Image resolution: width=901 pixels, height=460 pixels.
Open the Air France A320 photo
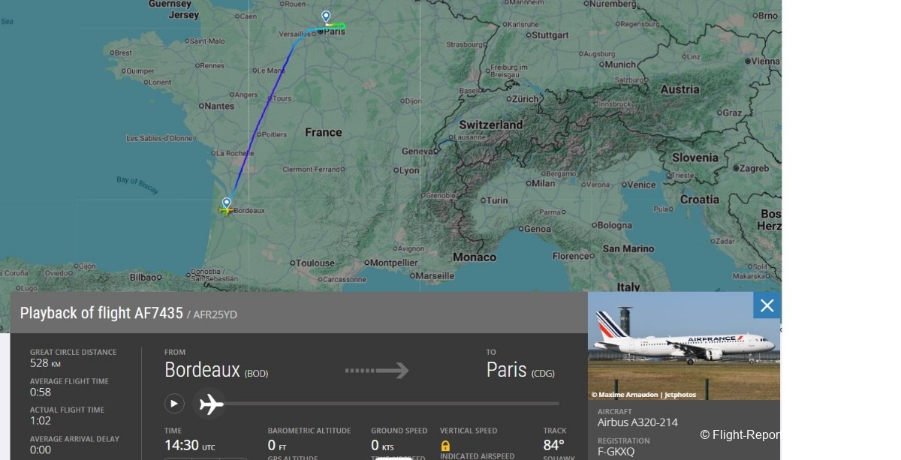tap(683, 345)
